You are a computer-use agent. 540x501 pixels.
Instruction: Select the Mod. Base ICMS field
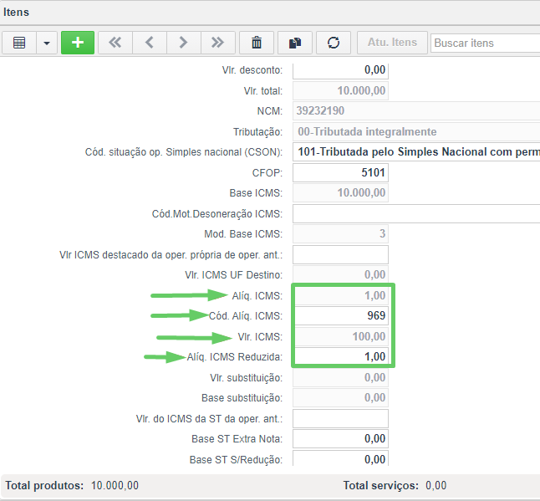coord(340,234)
